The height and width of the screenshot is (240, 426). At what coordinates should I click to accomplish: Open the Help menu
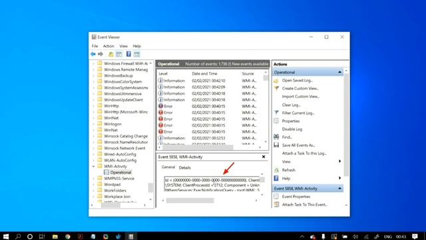tap(136, 46)
